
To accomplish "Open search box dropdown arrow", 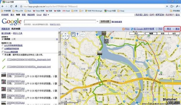I will click(97, 21).
